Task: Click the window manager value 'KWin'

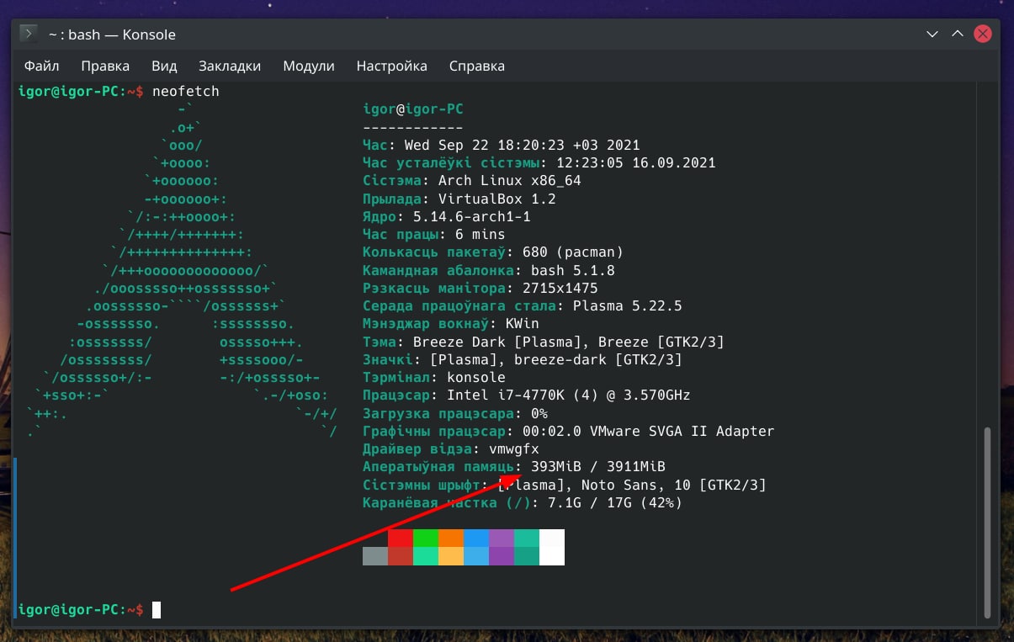Action: pyautogui.click(x=523, y=323)
